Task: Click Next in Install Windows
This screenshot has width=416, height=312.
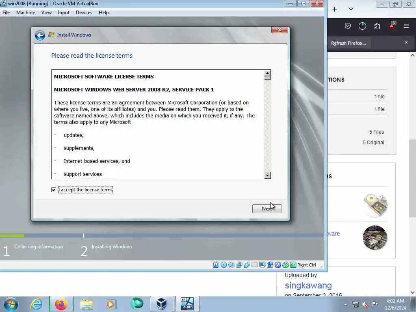Action: point(267,209)
